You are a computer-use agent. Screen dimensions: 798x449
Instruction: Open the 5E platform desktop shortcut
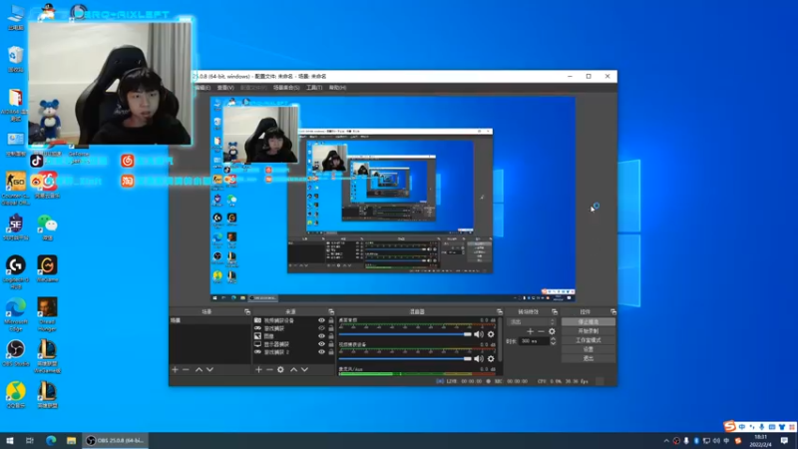pos(16,227)
